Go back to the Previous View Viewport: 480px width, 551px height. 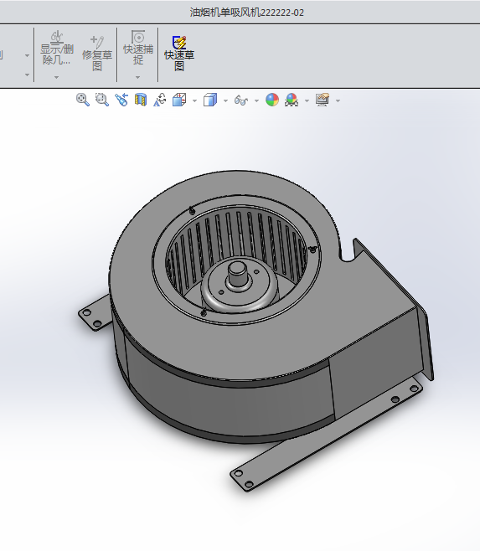point(121,100)
